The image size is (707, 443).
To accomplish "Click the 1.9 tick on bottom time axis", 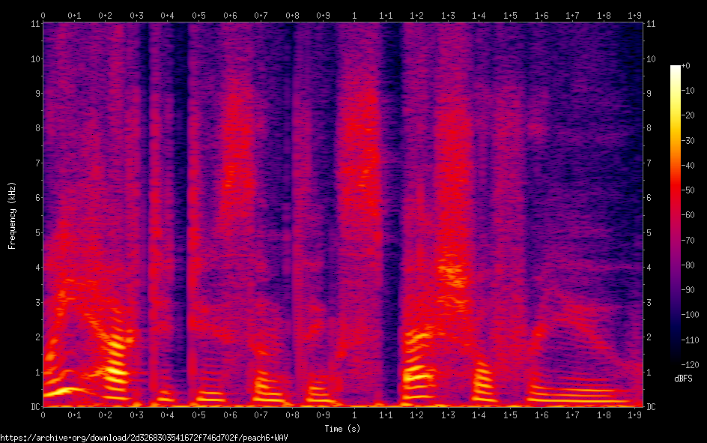I will coord(634,415).
